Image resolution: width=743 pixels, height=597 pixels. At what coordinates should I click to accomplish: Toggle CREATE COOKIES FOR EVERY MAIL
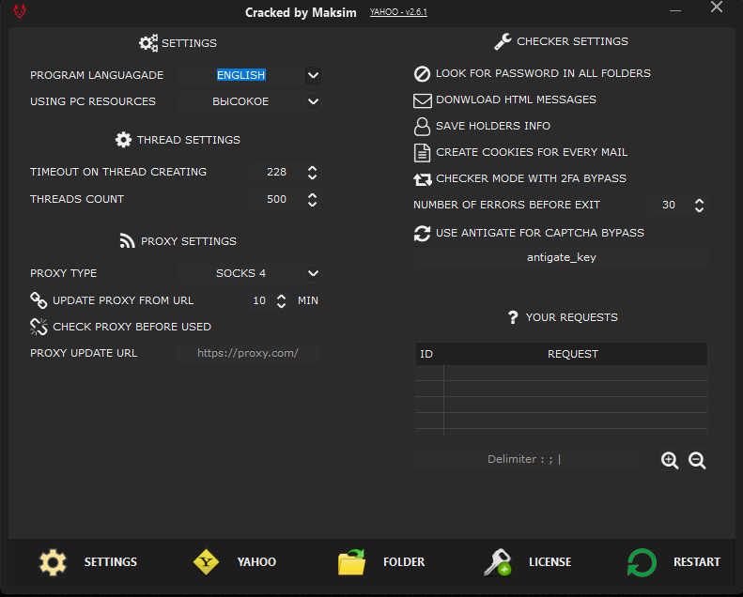520,152
